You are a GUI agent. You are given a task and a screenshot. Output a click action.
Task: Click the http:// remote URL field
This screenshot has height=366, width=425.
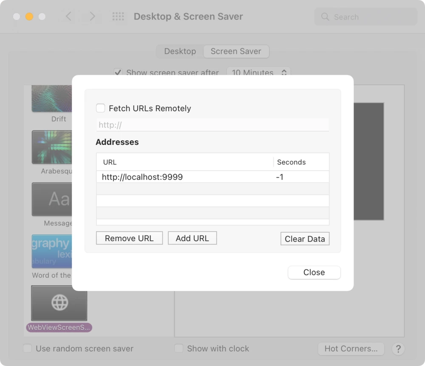[x=212, y=125]
